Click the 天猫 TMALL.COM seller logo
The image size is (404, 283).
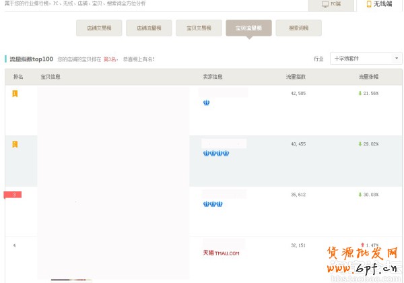click(x=221, y=253)
